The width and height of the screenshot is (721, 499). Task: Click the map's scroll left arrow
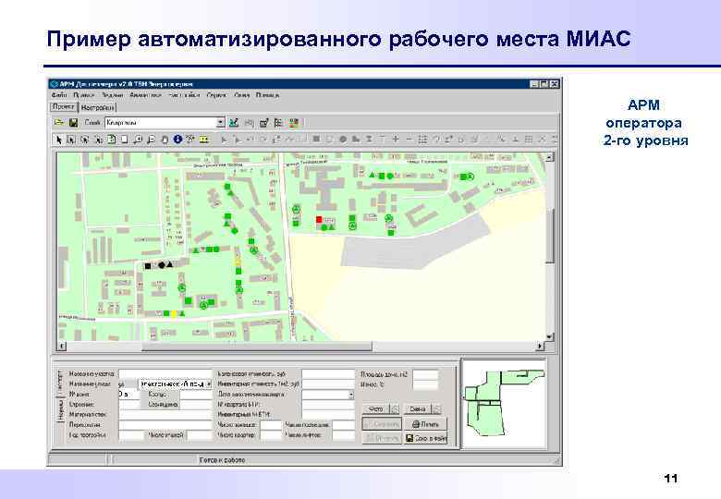pyautogui.click(x=62, y=346)
